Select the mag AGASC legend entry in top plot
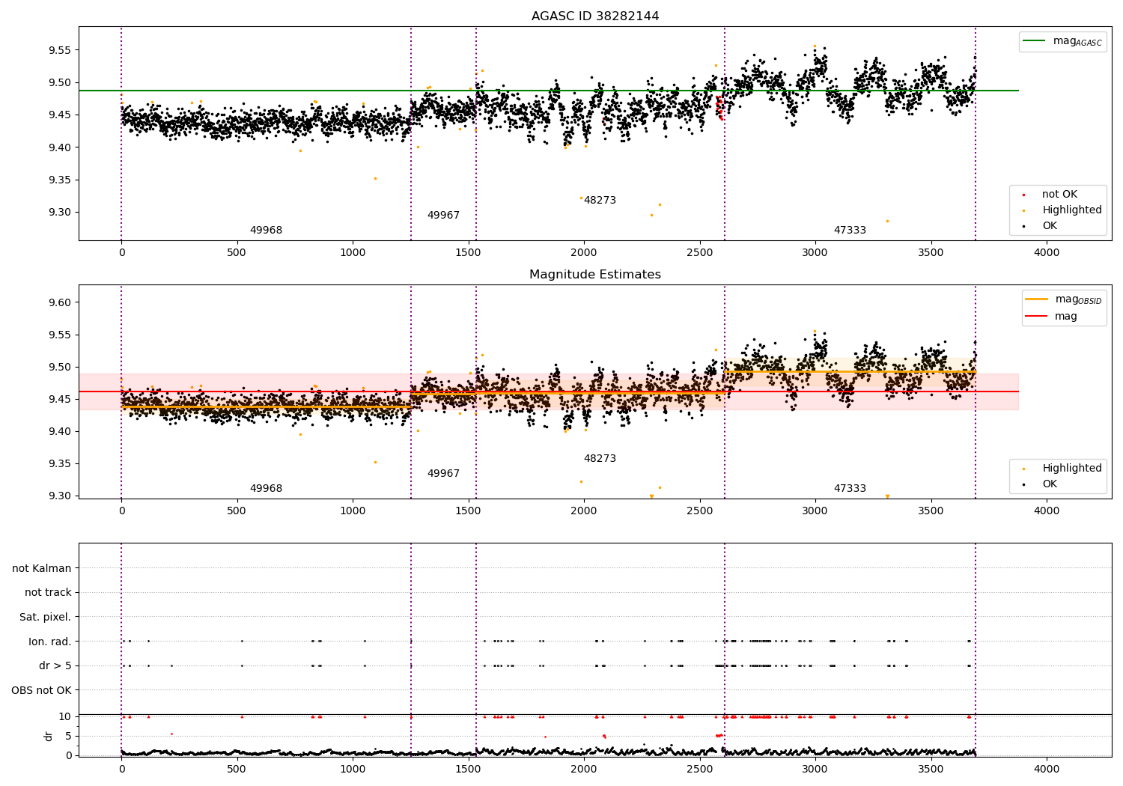The height and width of the screenshot is (786, 1123). [1062, 41]
